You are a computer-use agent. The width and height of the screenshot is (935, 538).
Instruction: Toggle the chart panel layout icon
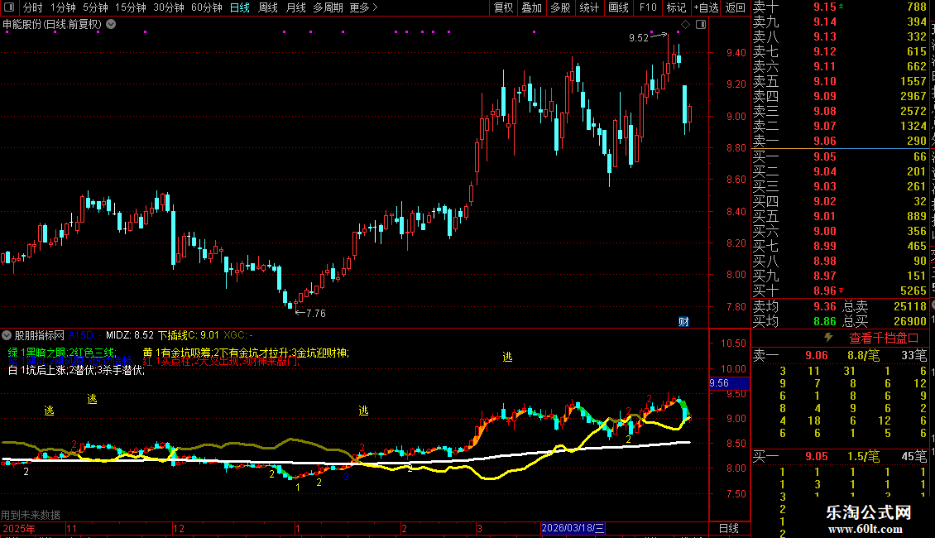coord(701,25)
